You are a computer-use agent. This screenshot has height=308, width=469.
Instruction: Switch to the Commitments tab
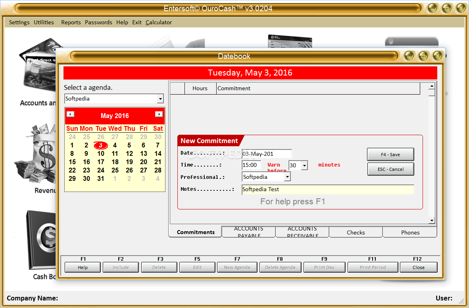click(196, 232)
